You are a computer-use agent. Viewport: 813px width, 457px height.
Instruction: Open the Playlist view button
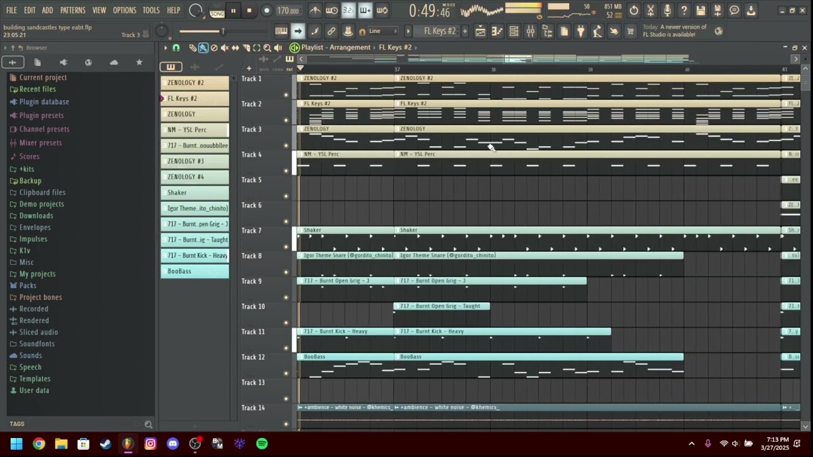pos(481,31)
